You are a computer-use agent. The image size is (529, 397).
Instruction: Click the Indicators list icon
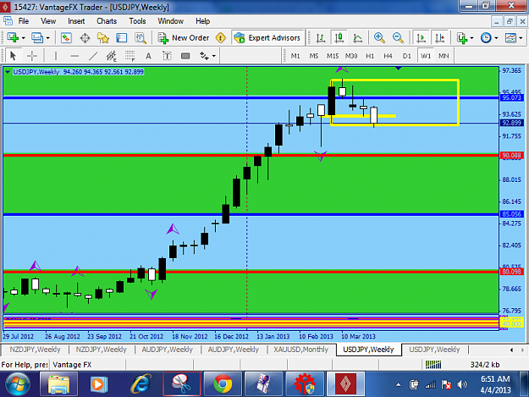pyautogui.click(x=462, y=38)
